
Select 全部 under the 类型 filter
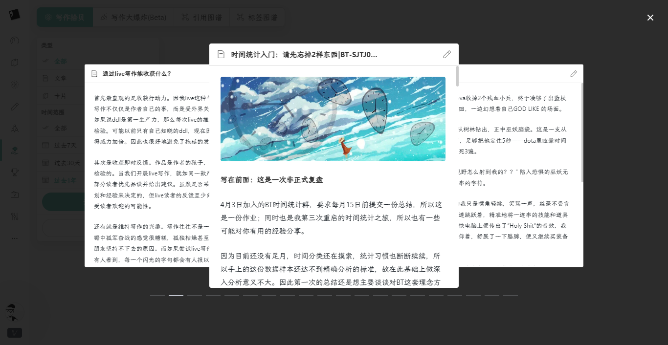[x=61, y=62]
